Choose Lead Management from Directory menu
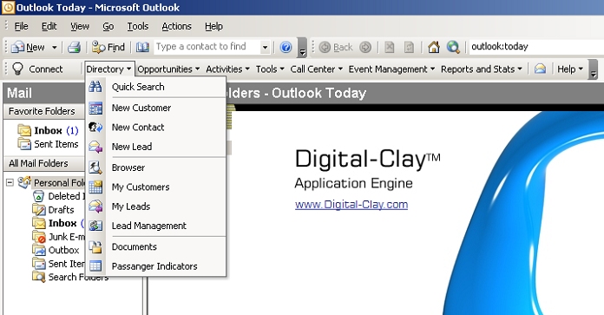 [156, 226]
